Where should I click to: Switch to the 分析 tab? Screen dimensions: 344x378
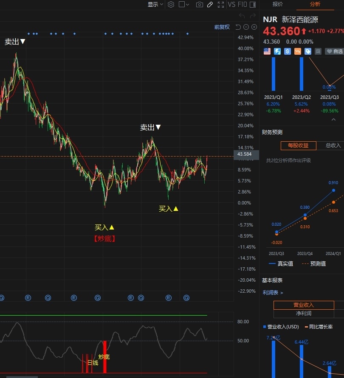click(315, 4)
